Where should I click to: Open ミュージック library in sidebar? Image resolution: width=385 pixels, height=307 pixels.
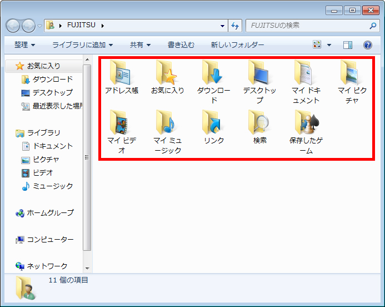[x=47, y=186]
